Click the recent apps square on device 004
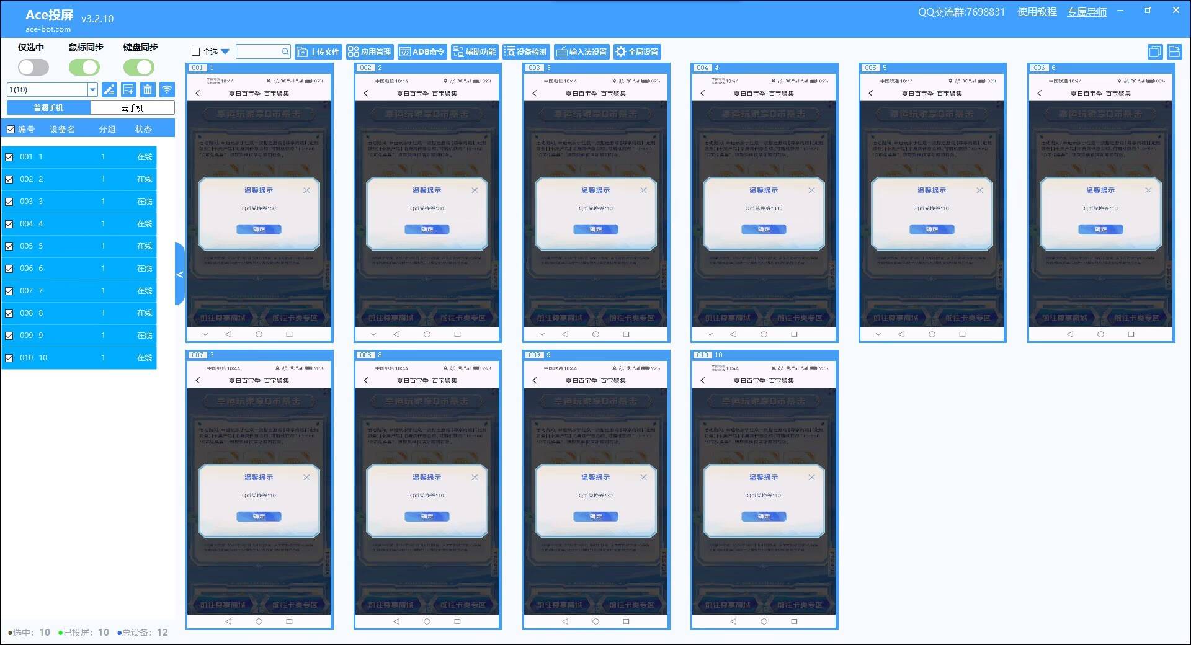This screenshot has width=1191, height=645. [x=794, y=334]
